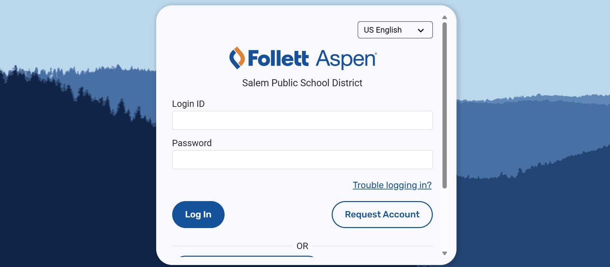Focus the Login ID input field

click(x=302, y=120)
